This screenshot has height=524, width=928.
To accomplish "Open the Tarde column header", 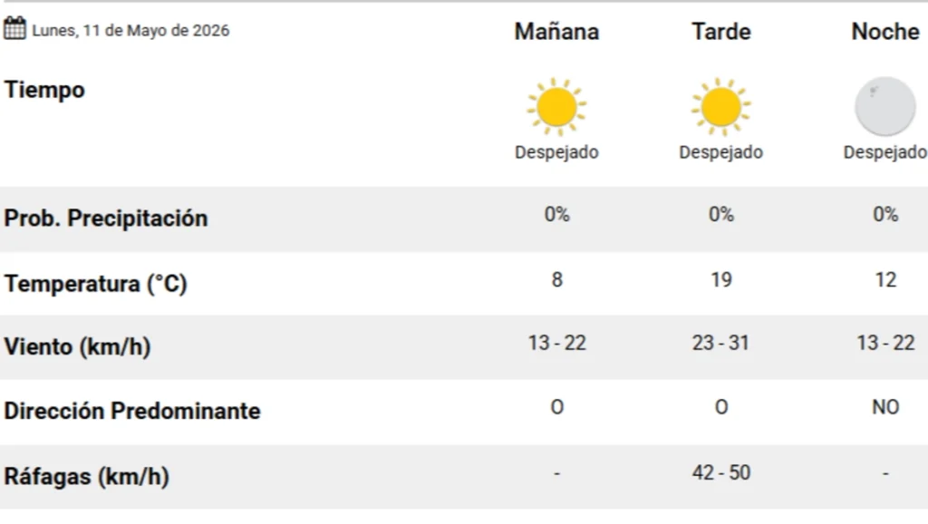I will (x=720, y=32).
